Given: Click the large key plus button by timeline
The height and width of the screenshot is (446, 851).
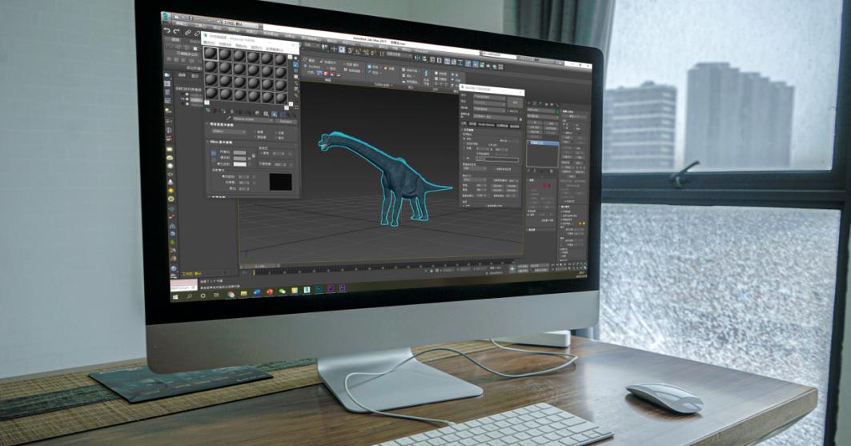Looking at the screenshot, I should (512, 268).
